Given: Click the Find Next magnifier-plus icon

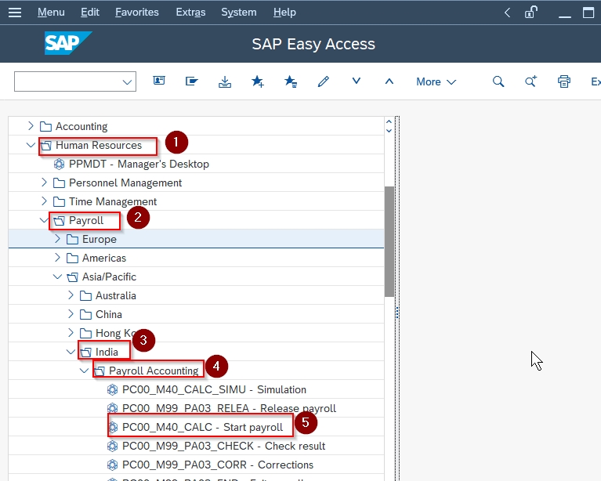Looking at the screenshot, I should point(530,81).
